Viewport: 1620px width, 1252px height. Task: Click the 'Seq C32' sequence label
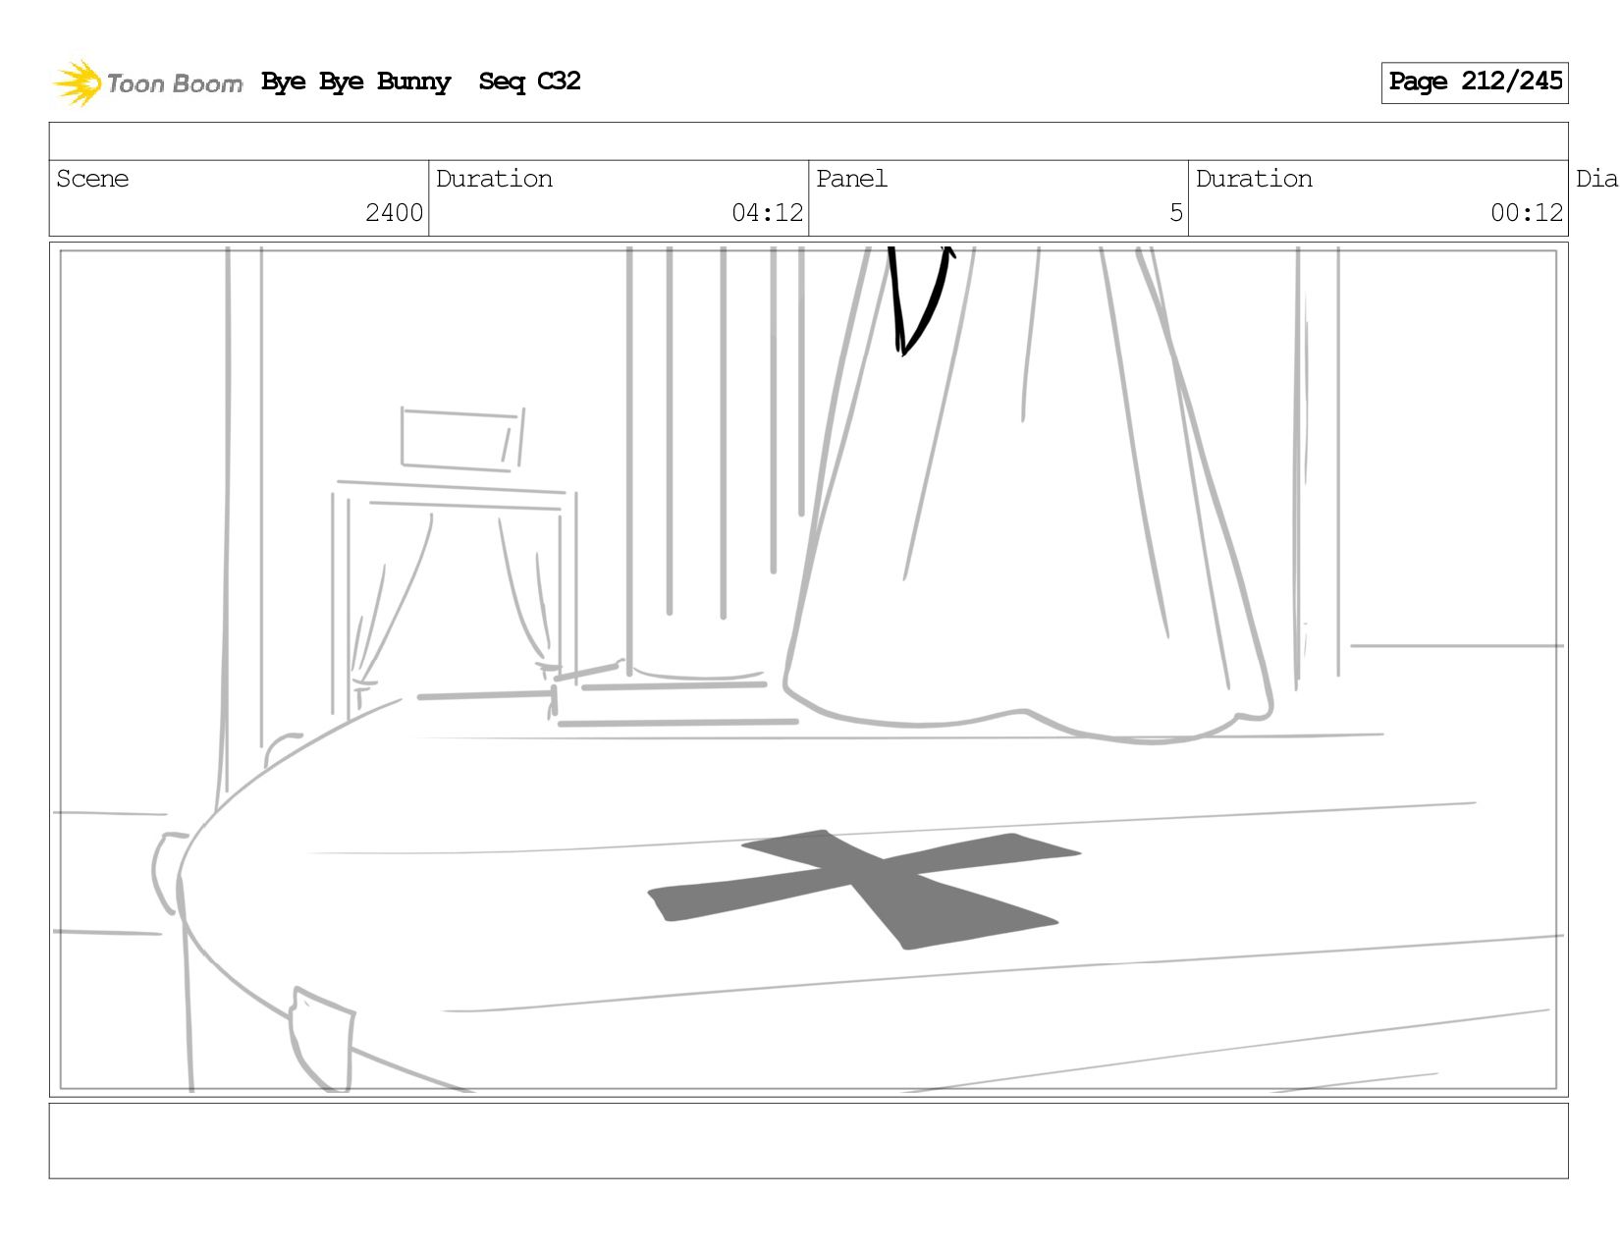pos(529,82)
